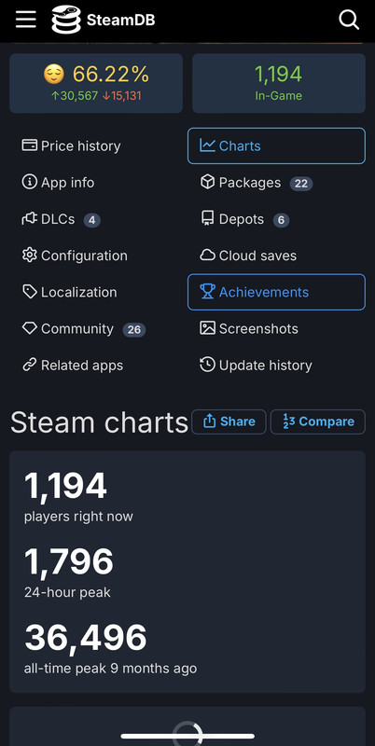Select the 'Steam charts' heading
The image size is (375, 746).
[x=100, y=422]
